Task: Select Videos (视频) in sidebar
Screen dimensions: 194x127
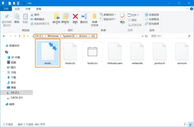Action: 11,62
